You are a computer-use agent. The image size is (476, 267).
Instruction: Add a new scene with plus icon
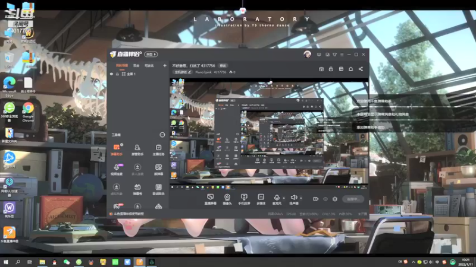point(165,65)
